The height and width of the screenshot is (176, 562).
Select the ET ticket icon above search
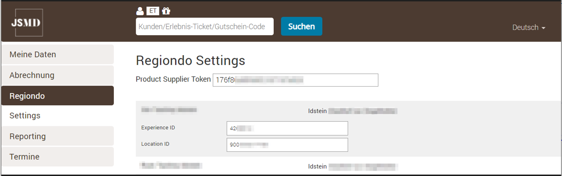pyautogui.click(x=152, y=11)
